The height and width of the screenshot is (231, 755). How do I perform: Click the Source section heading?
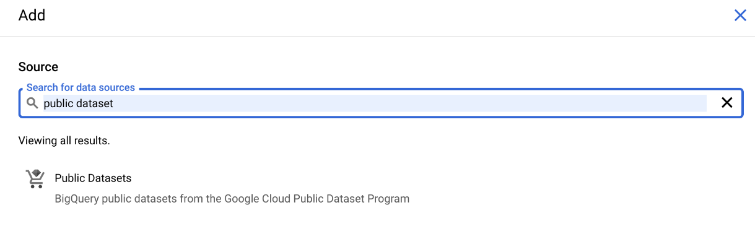[38, 67]
